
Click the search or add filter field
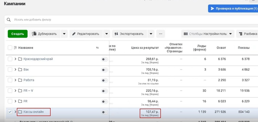[x=131, y=20]
